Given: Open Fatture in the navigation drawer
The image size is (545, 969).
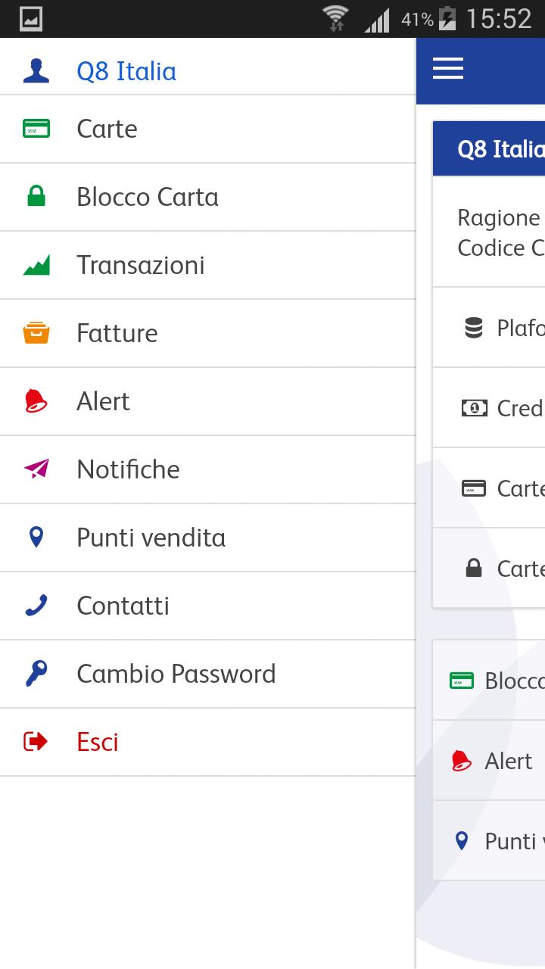Looking at the screenshot, I should point(117,333).
